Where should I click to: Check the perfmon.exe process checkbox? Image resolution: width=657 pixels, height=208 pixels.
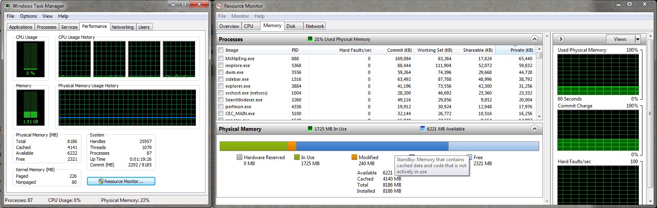click(x=221, y=107)
